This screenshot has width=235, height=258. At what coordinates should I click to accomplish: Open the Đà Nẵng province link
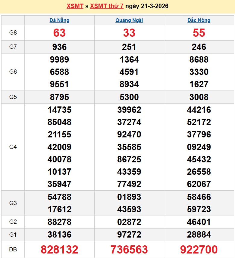59,20
